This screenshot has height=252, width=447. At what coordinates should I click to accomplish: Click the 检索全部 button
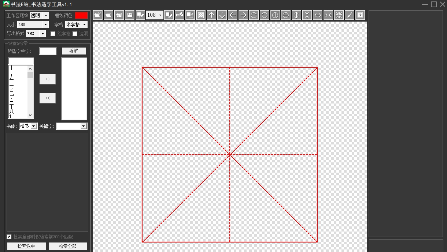click(x=68, y=246)
